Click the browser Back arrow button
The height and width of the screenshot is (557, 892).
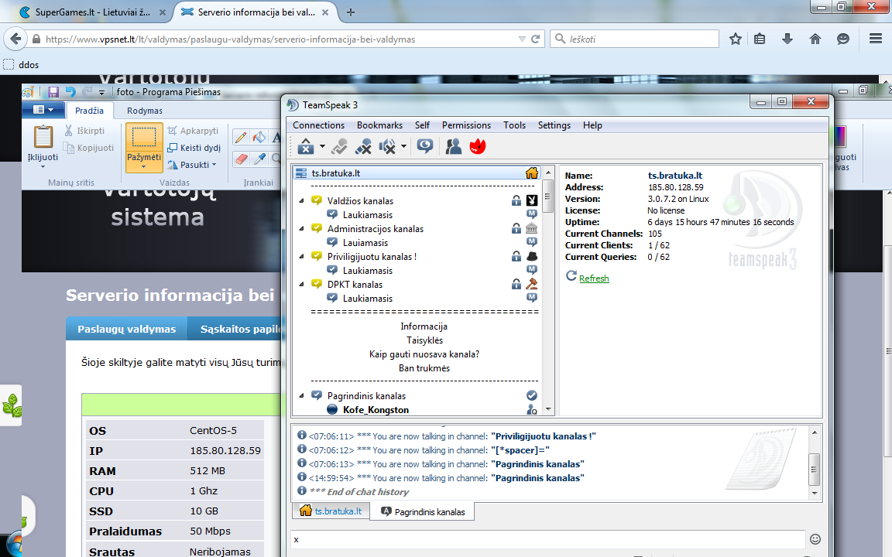click(x=15, y=39)
